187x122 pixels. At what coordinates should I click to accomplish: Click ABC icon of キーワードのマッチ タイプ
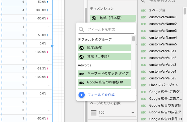point(82,74)
